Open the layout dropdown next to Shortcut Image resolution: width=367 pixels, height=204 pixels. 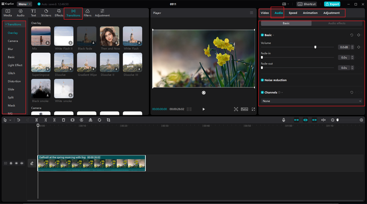[x=286, y=4]
